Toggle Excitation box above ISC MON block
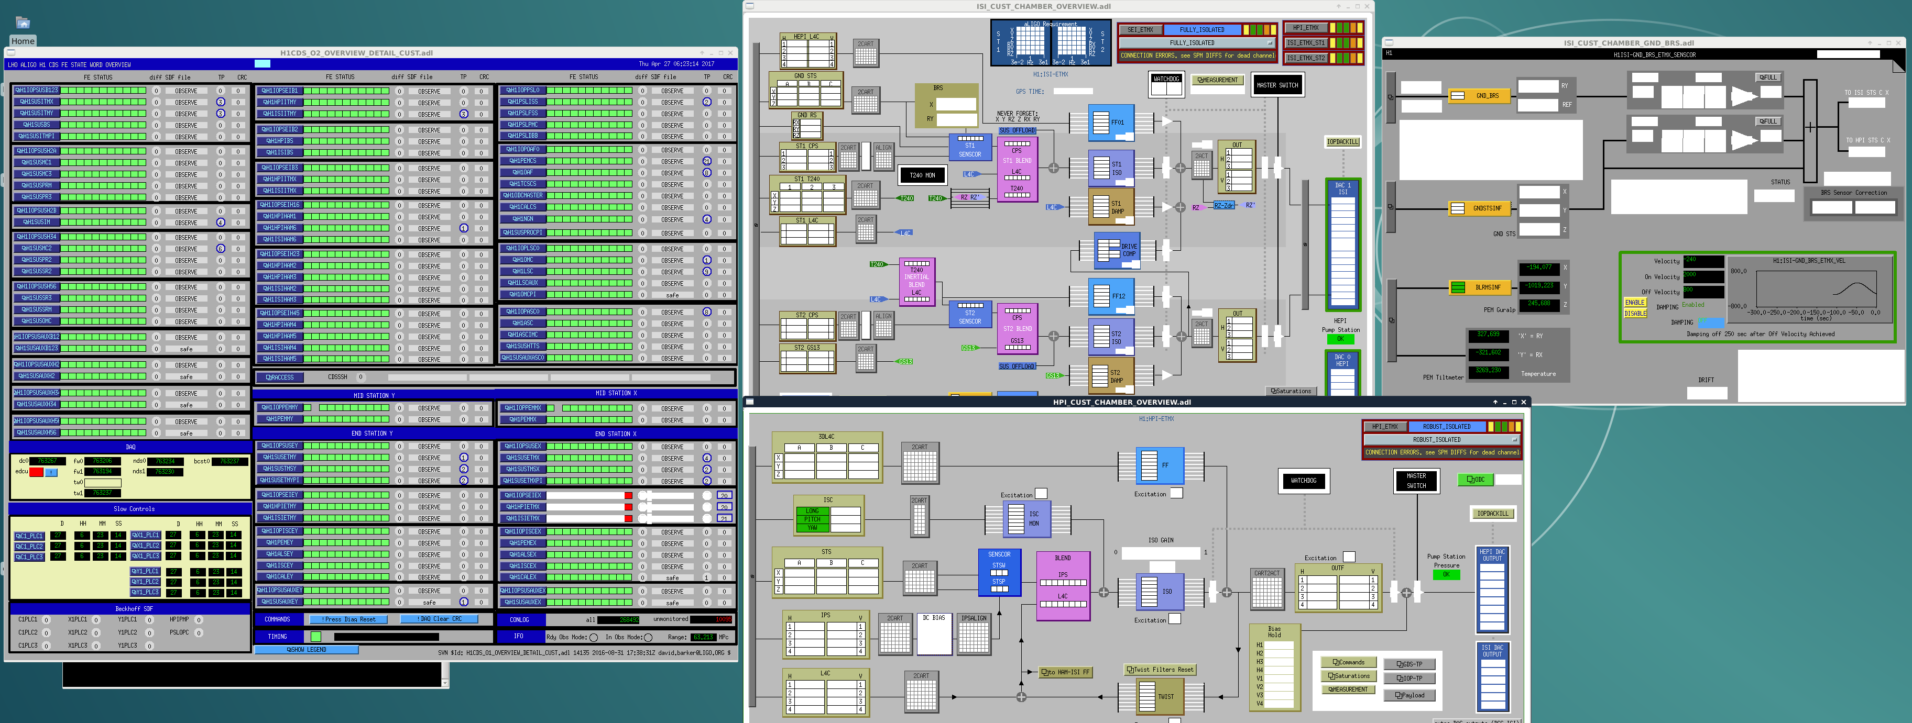This screenshot has width=1912, height=723. [1041, 494]
